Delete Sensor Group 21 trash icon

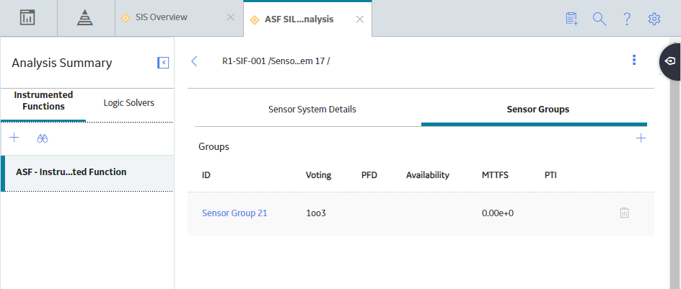tap(624, 213)
